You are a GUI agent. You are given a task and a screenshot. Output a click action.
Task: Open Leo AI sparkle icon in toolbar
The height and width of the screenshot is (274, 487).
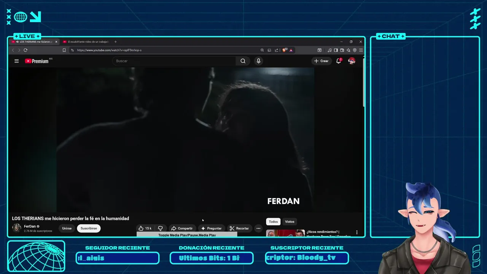point(349,50)
